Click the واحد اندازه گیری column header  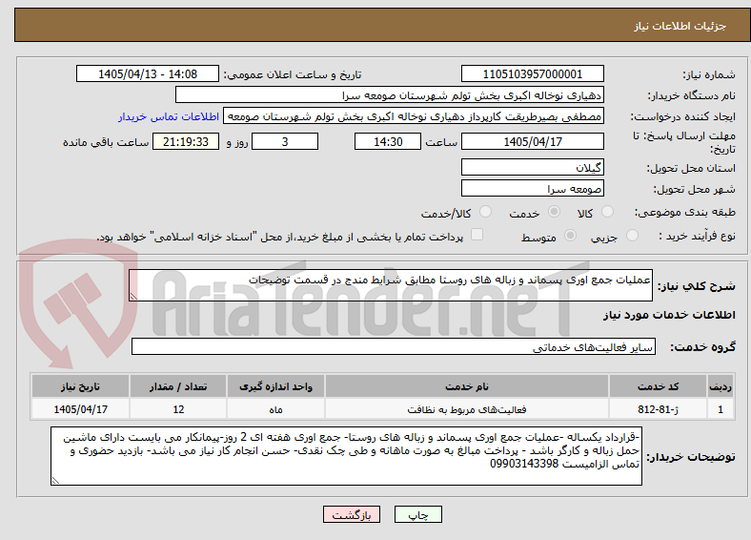point(275,386)
